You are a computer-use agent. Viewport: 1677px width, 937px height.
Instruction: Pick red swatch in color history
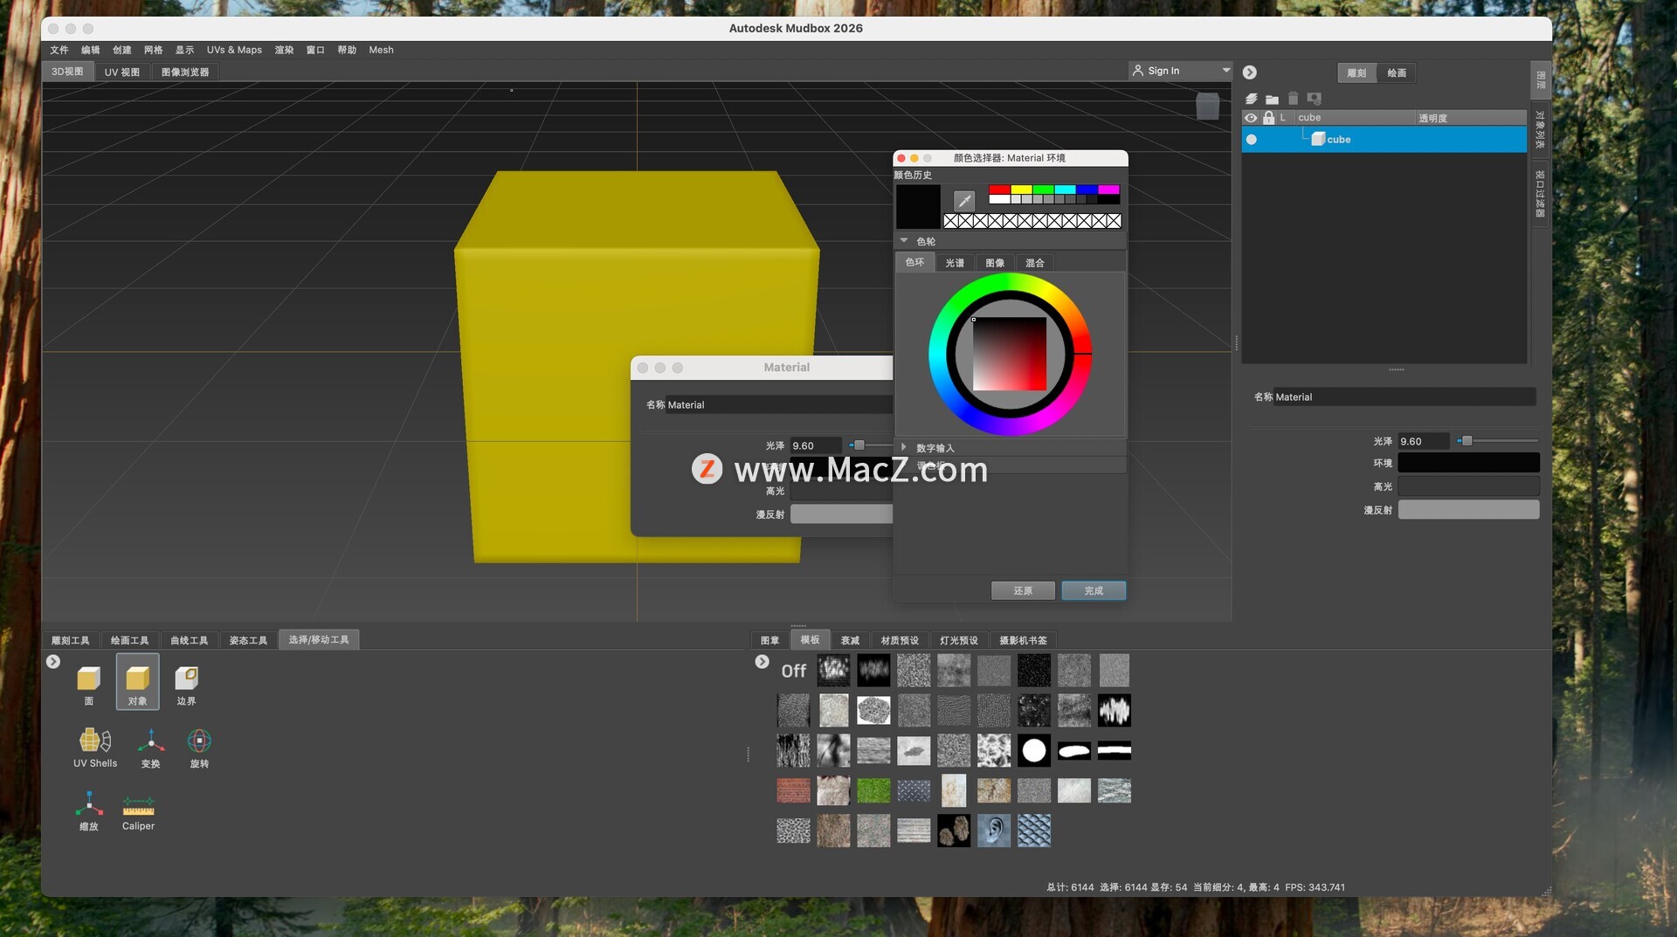click(999, 189)
